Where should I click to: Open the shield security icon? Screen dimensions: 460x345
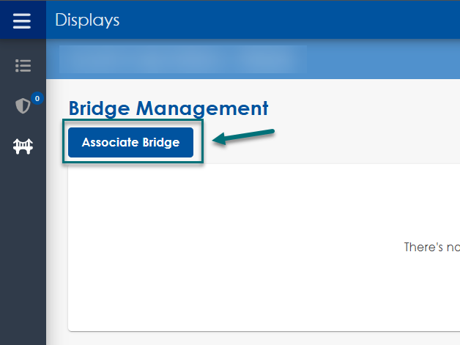pos(23,106)
